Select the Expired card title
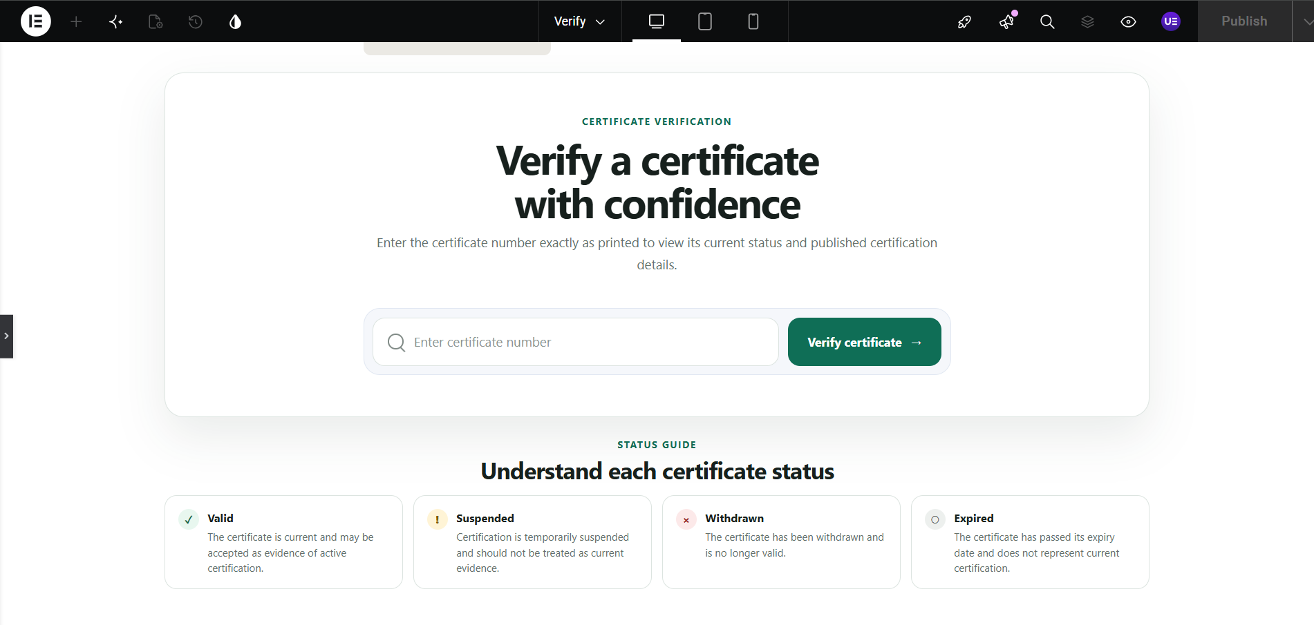This screenshot has height=625, width=1314. tap(974, 518)
